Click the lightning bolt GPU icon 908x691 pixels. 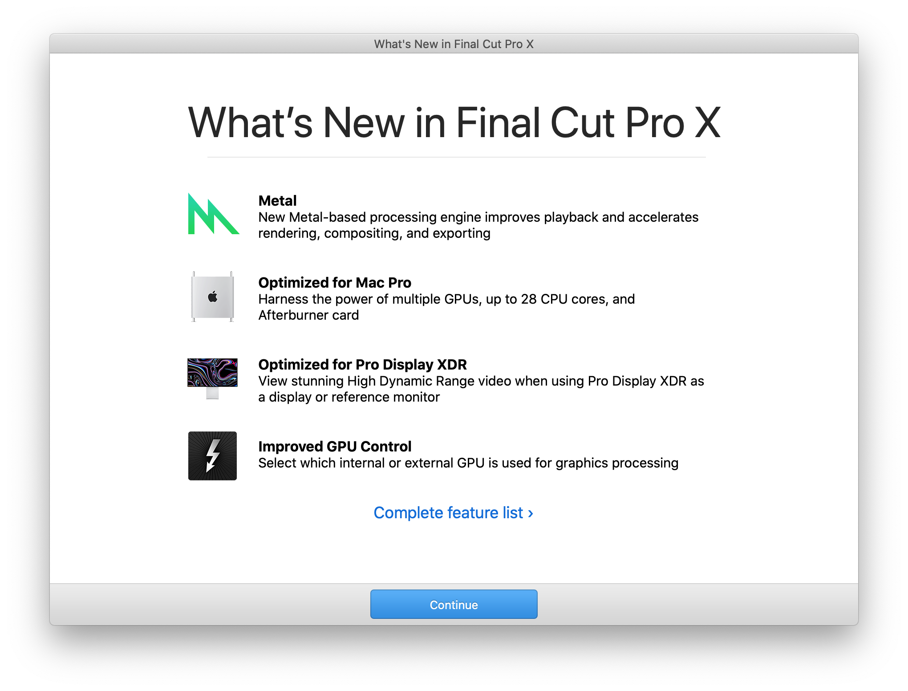212,455
